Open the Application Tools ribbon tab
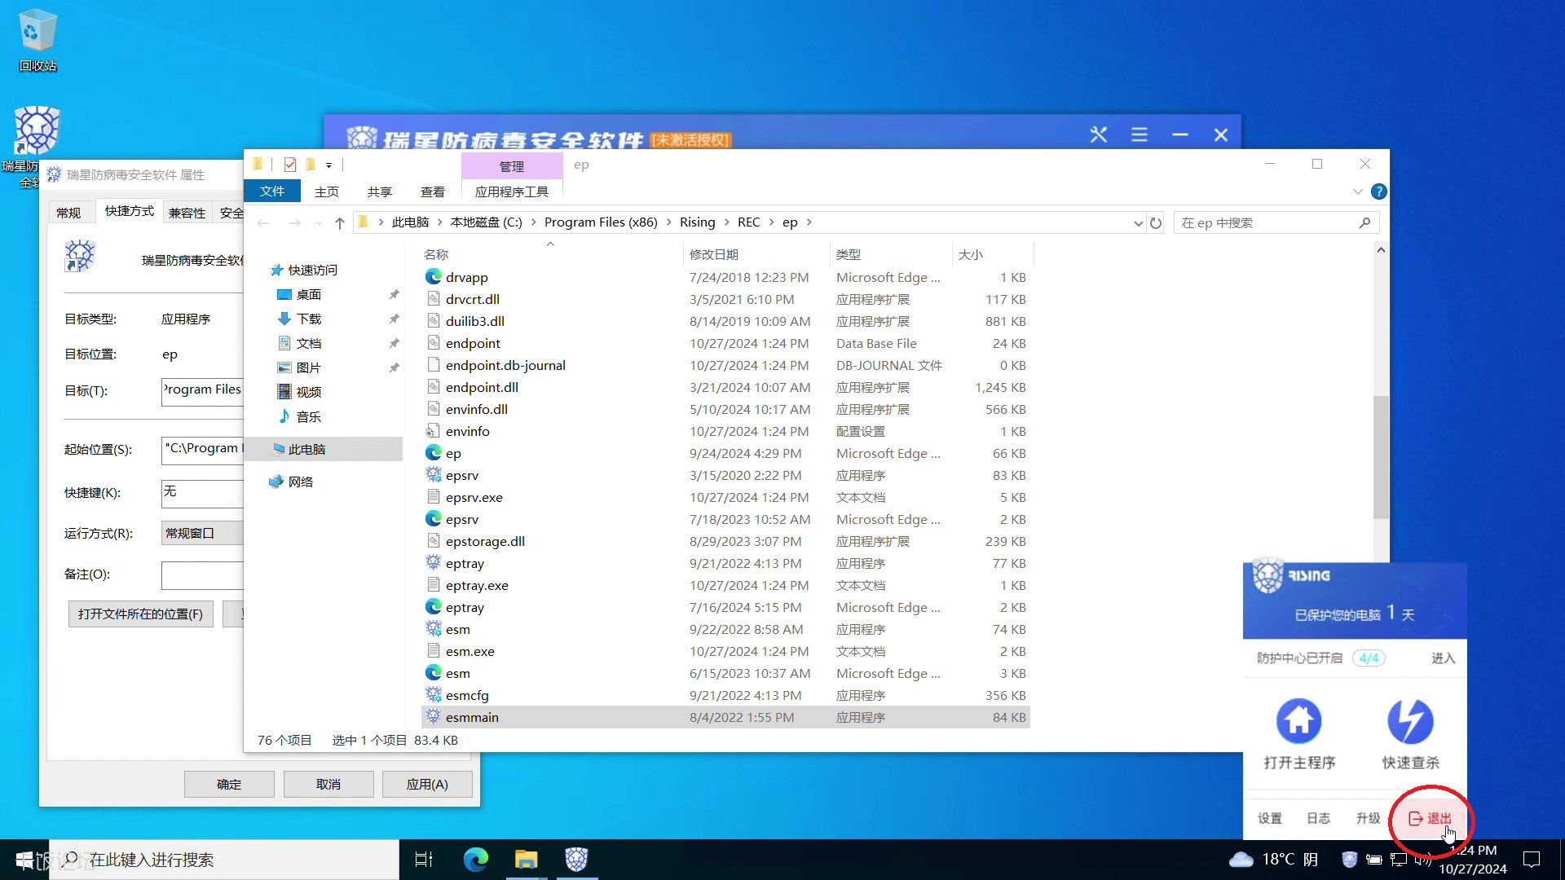This screenshot has height=880, width=1565. (x=511, y=191)
